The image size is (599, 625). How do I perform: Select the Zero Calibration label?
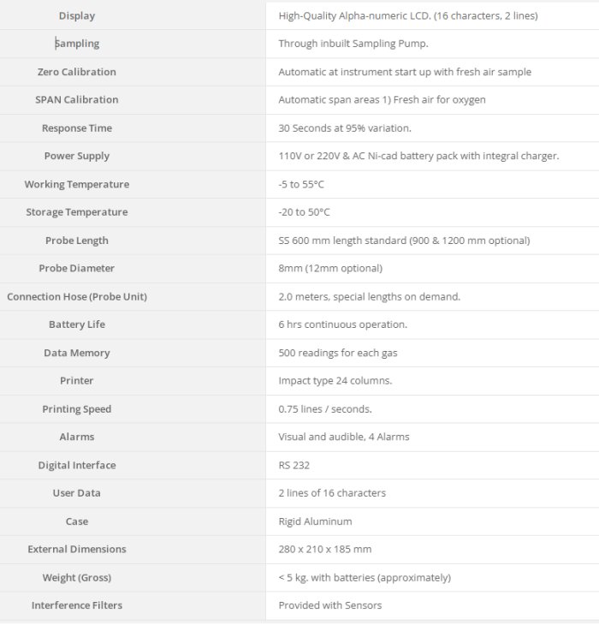pyautogui.click(x=77, y=72)
